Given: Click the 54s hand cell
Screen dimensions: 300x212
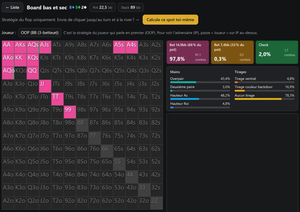Looking at the screenshot, I should (132, 164).
